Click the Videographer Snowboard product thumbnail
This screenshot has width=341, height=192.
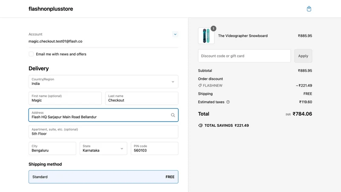206,36
